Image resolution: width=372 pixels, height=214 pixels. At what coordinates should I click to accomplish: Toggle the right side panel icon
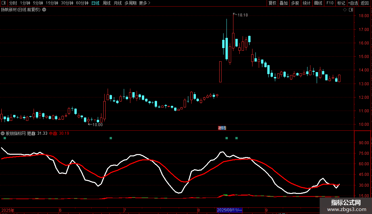pos(351,10)
